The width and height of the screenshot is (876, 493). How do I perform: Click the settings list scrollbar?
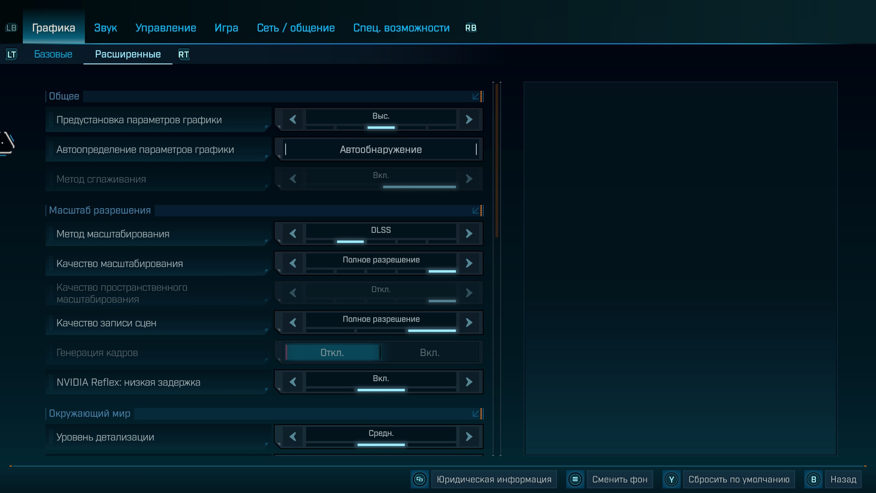[497, 160]
